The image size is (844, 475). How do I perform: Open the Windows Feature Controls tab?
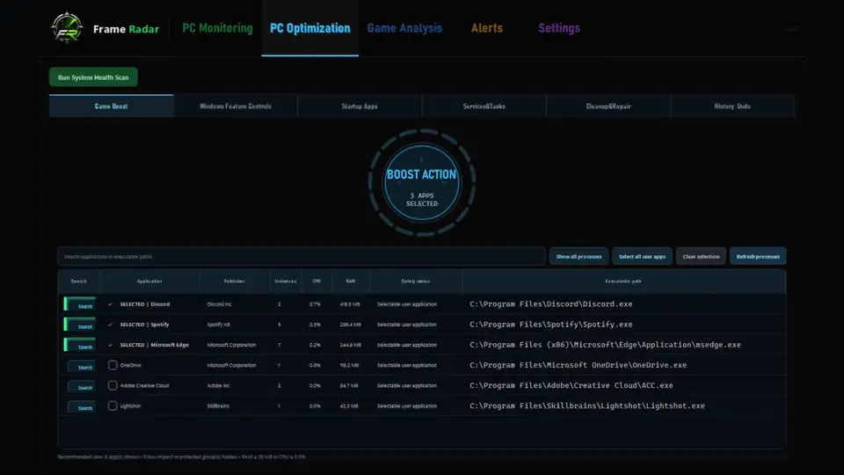[236, 106]
